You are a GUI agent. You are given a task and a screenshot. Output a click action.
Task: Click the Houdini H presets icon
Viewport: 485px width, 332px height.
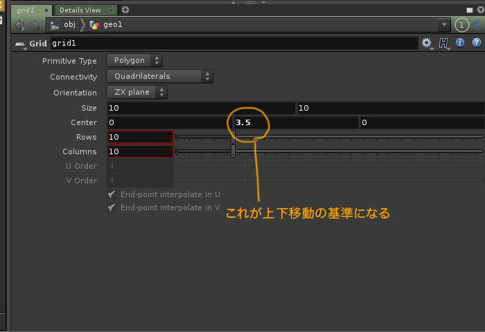tap(443, 44)
